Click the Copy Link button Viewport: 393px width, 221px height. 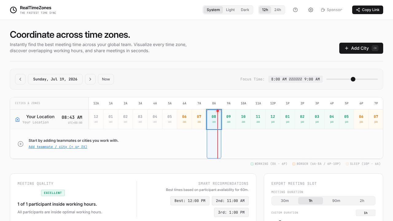368,10
